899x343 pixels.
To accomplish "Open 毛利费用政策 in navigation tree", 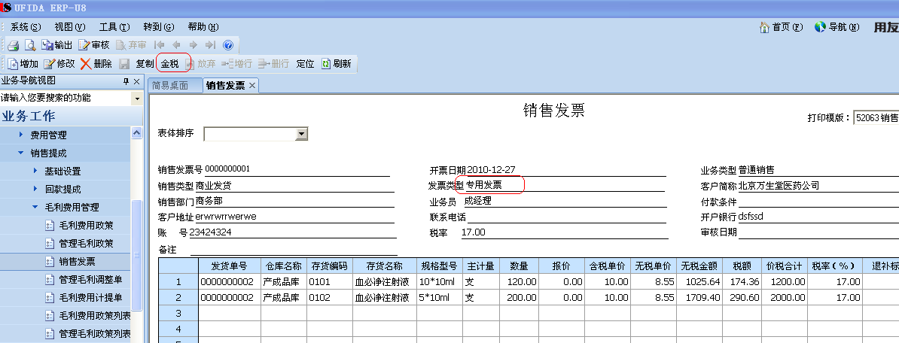I will coord(86,225).
